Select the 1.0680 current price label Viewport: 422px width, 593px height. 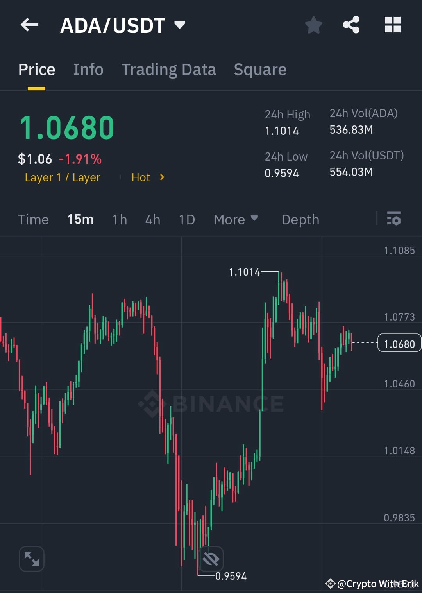399,343
